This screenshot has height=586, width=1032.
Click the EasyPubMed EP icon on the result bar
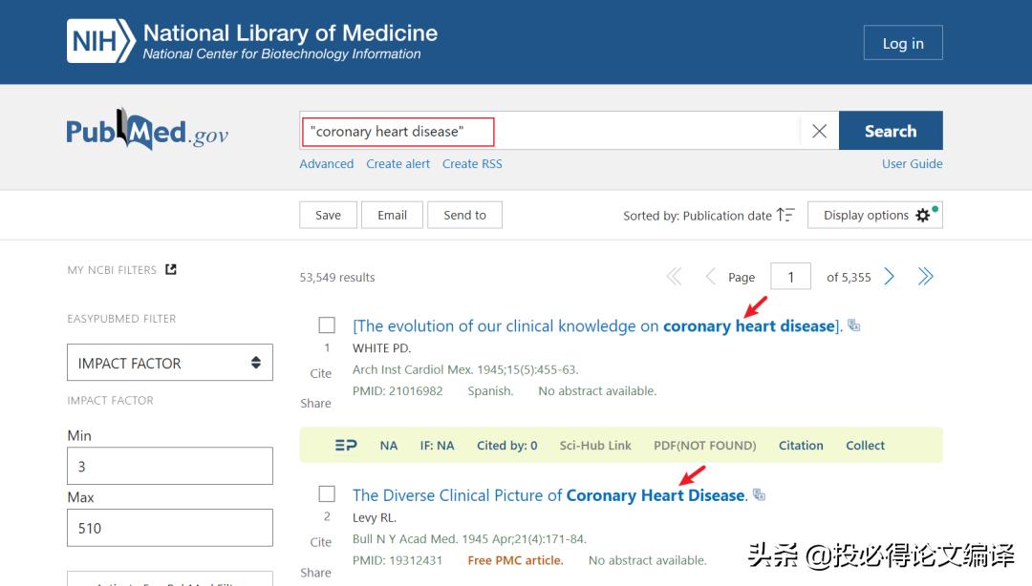coord(346,445)
